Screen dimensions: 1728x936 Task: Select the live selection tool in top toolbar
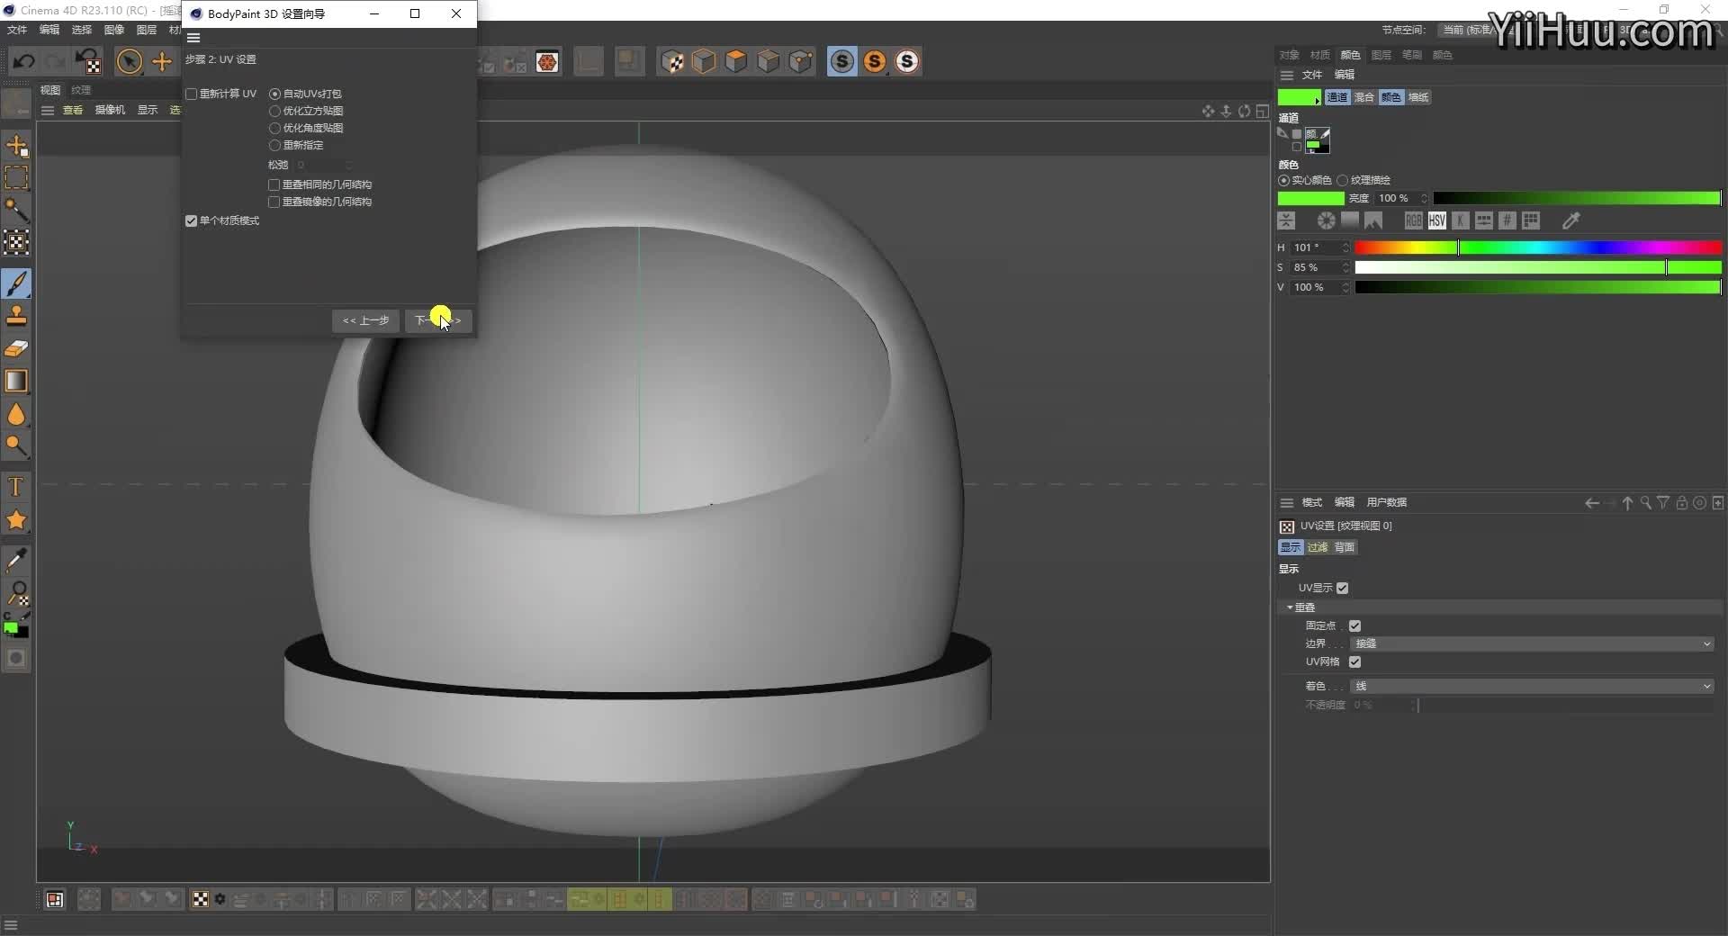pyautogui.click(x=130, y=61)
